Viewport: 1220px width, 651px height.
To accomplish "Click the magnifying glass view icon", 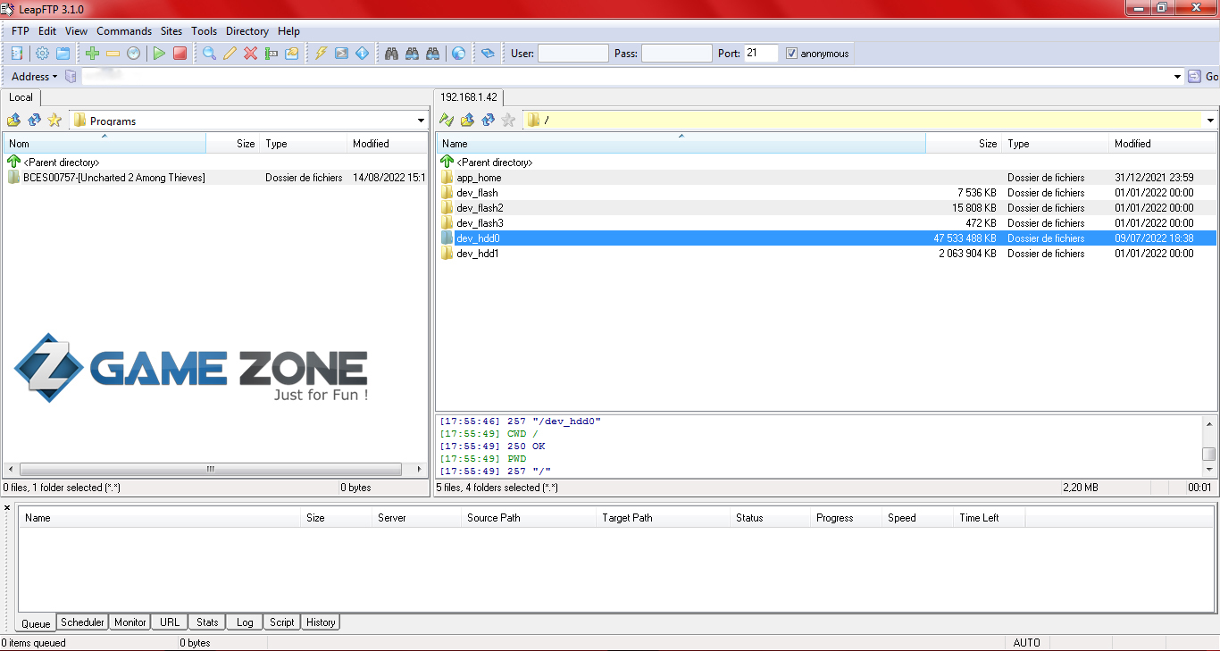I will (x=209, y=54).
